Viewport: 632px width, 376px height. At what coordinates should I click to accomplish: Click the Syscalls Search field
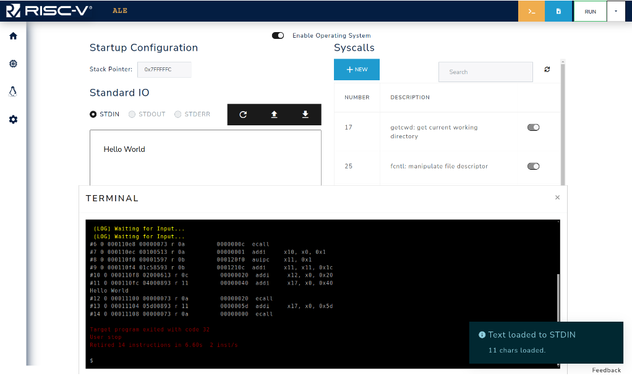click(x=485, y=72)
